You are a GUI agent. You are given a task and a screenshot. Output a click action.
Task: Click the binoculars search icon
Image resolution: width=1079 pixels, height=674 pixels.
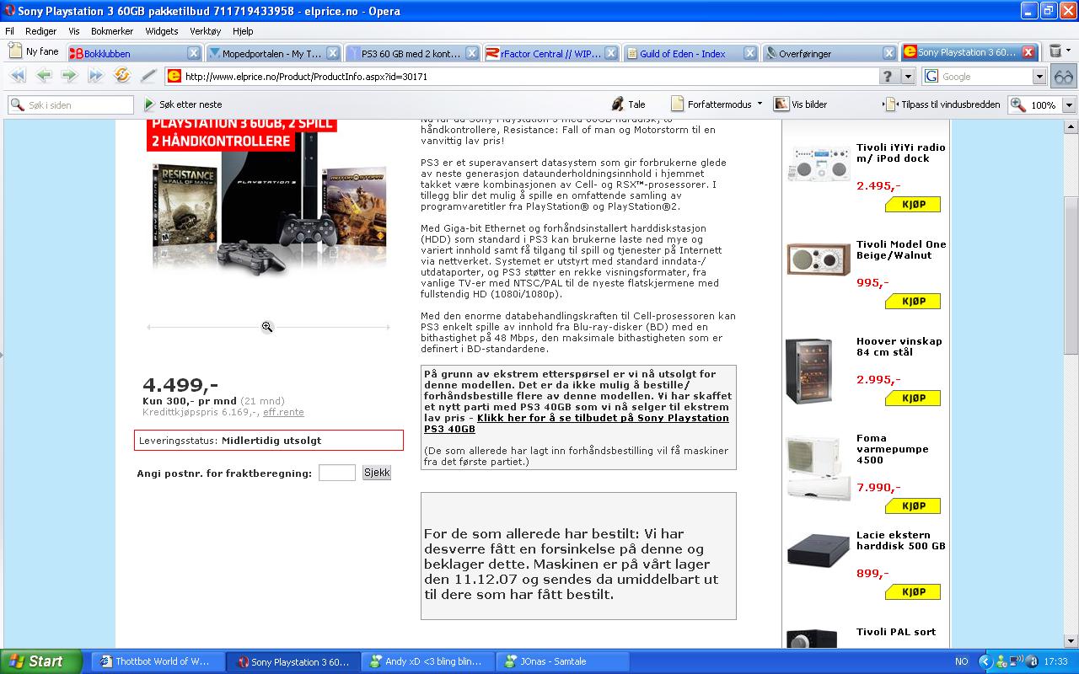click(1064, 76)
